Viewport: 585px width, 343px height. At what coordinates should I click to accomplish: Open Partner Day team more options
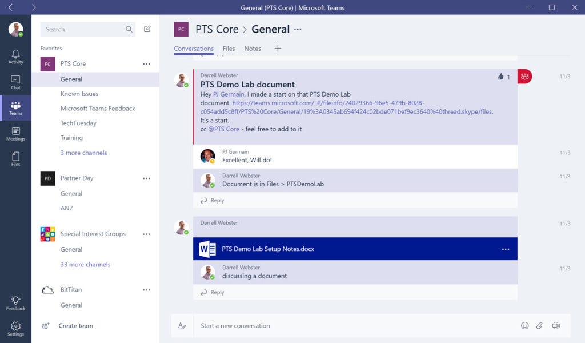[x=146, y=178]
